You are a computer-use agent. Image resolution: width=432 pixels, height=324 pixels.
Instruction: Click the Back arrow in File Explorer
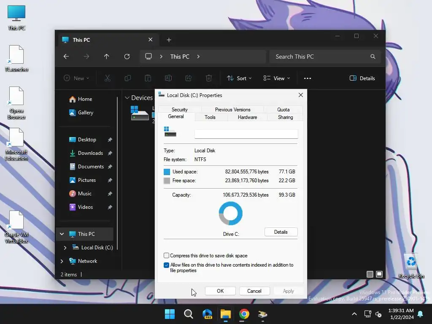click(66, 57)
